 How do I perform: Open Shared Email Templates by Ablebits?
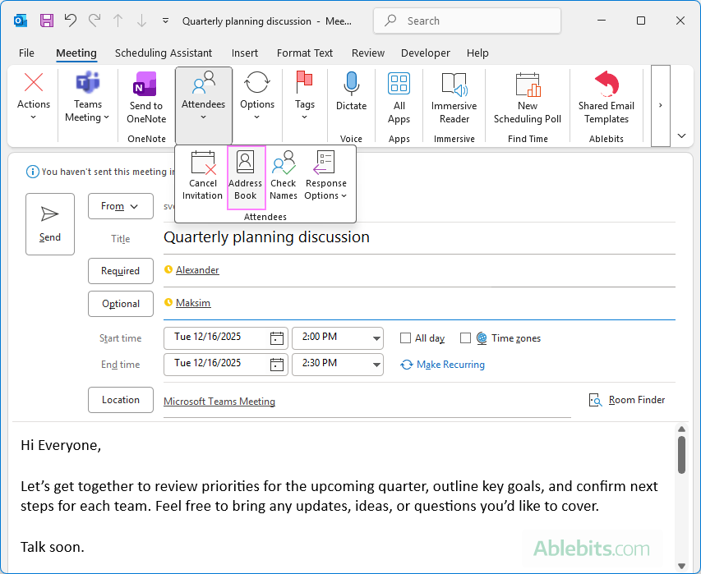(606, 99)
